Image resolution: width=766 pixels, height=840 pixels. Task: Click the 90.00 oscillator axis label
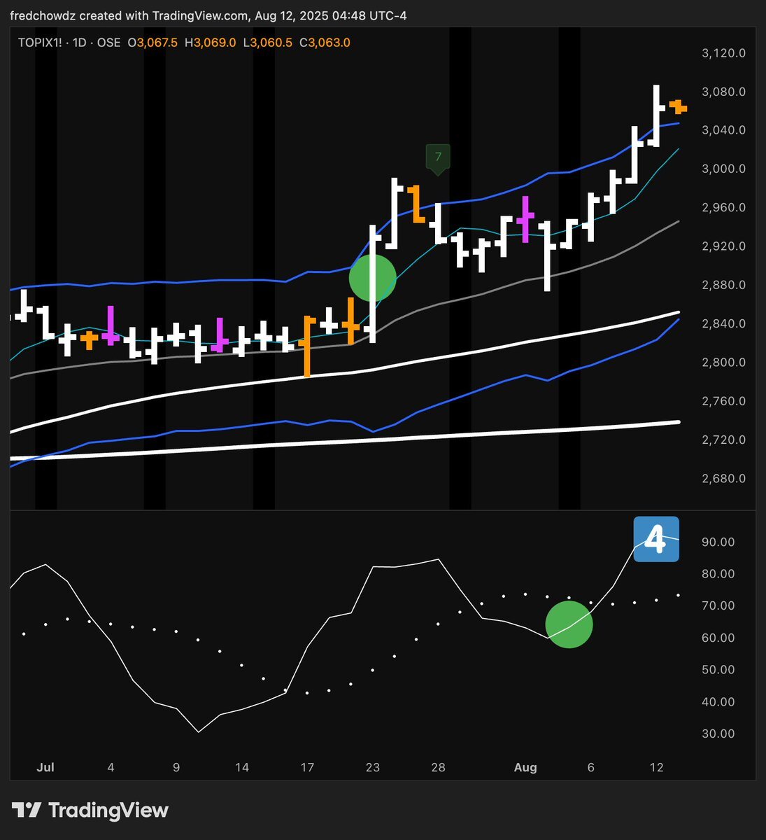pos(718,542)
